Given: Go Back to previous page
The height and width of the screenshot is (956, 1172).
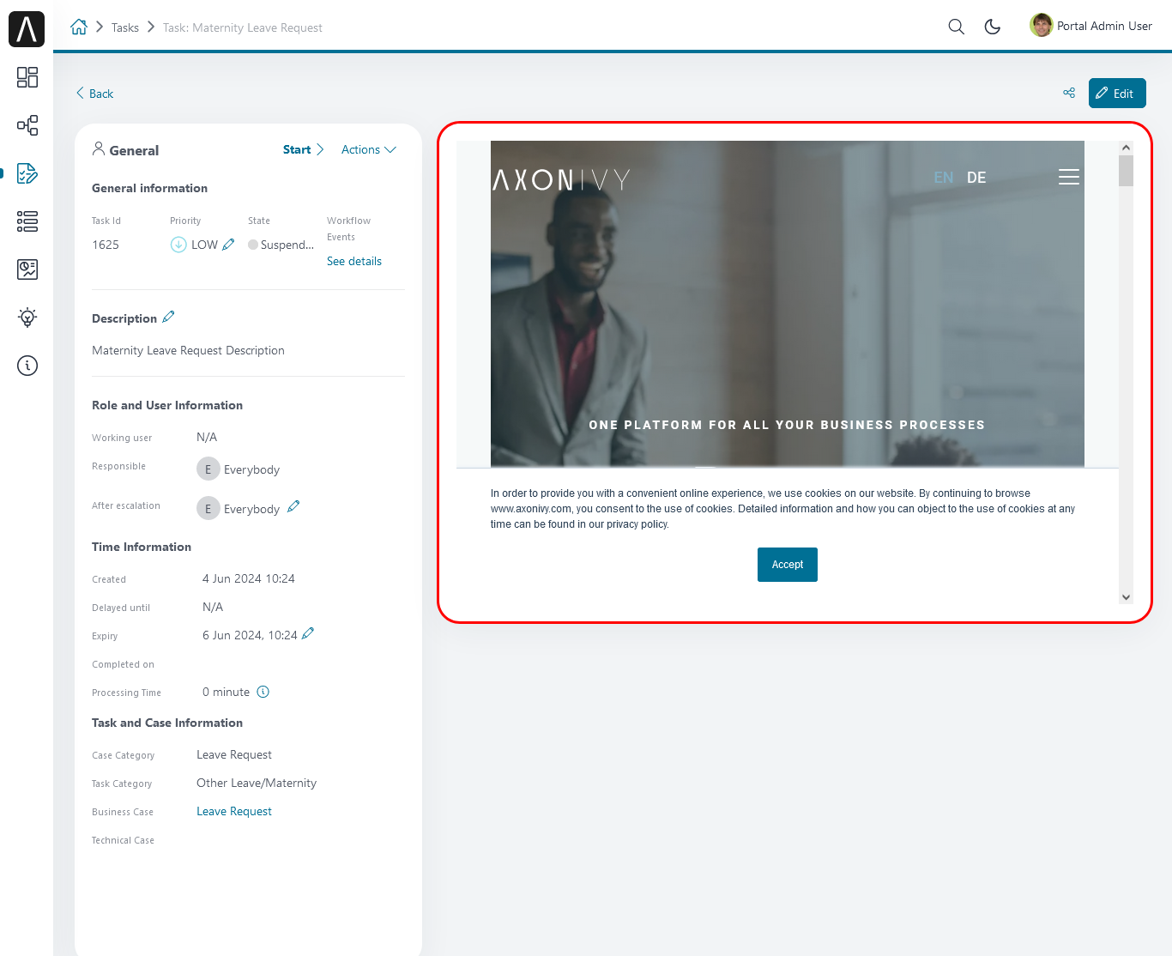Looking at the screenshot, I should (x=94, y=94).
